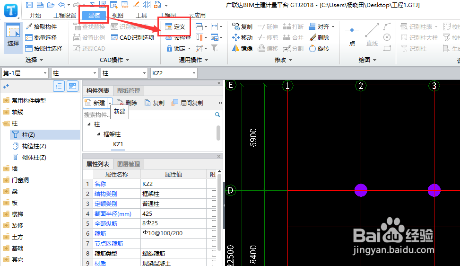This screenshot has height=266, width=460.
Task: Expand the 通用操作 group dropdown
Action: coord(206,60)
